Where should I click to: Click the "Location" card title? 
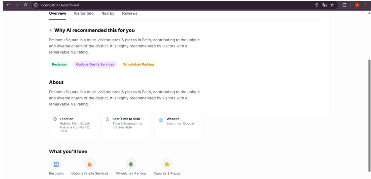click(66, 119)
